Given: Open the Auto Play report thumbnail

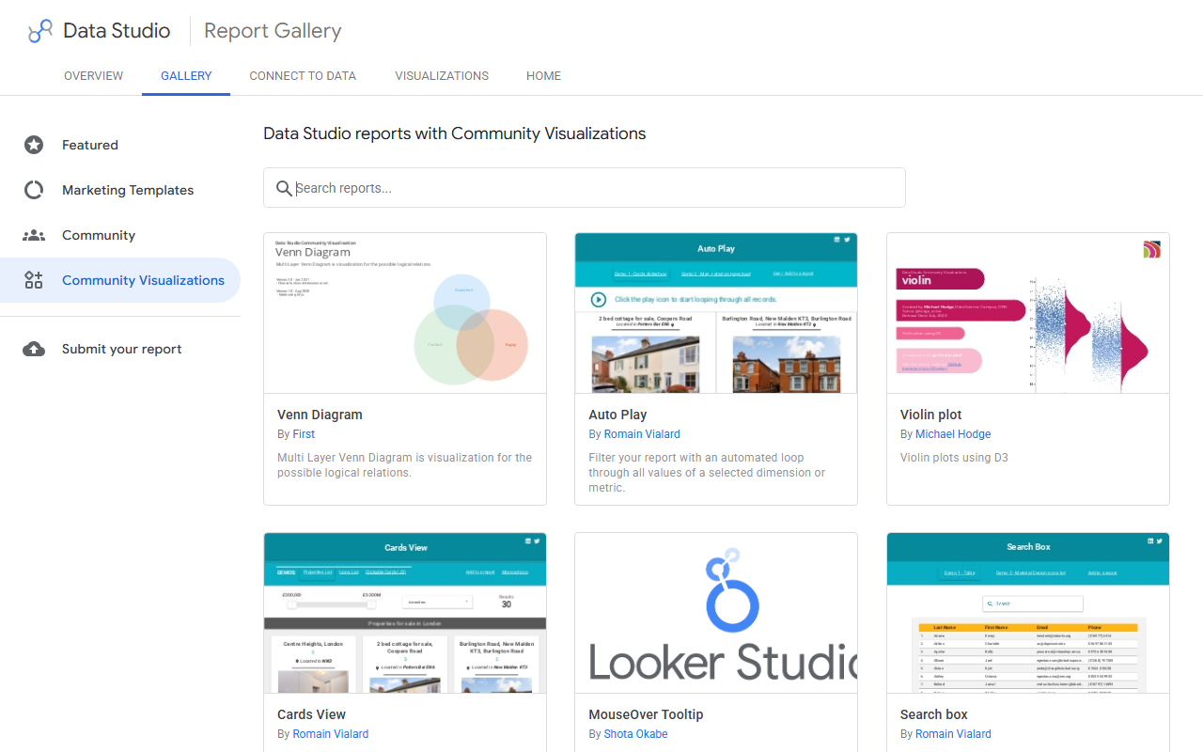Looking at the screenshot, I should [716, 313].
